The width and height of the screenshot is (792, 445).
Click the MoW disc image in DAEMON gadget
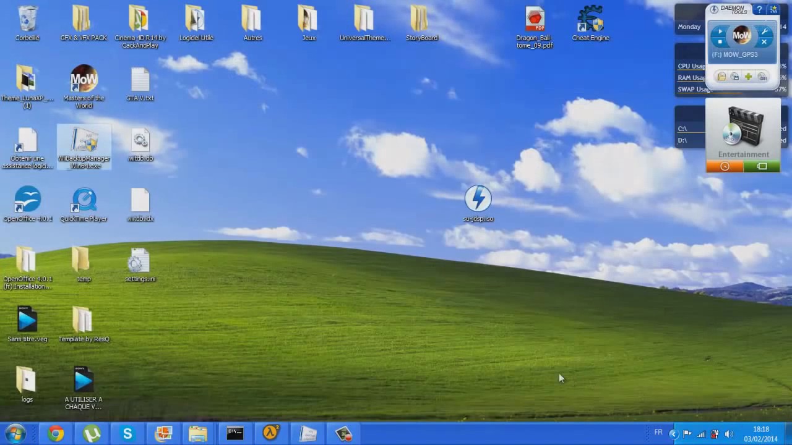pyautogui.click(x=742, y=36)
